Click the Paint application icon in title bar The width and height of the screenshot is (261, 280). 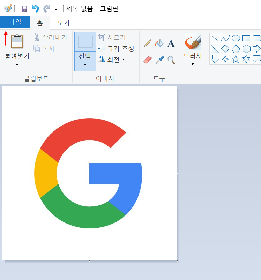tap(8, 8)
